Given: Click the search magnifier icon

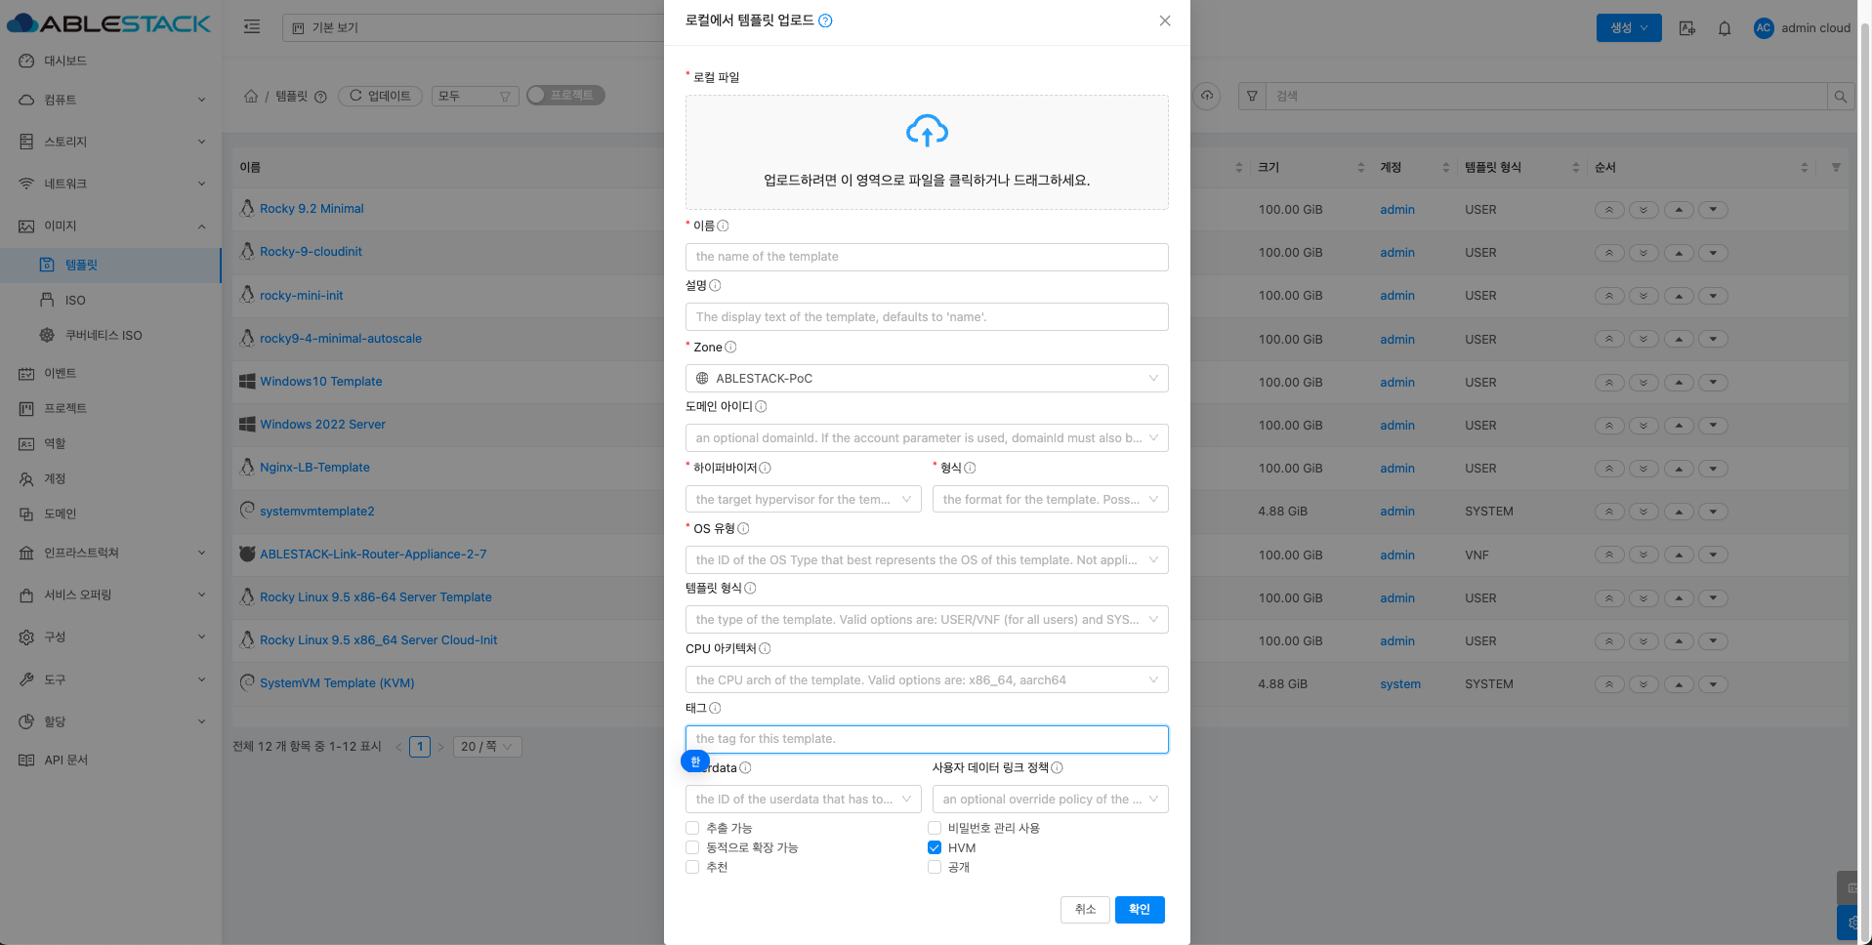Looking at the screenshot, I should coord(1840,97).
